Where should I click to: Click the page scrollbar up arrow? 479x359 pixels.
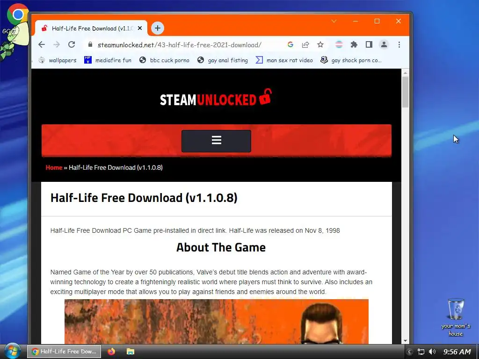405,73
